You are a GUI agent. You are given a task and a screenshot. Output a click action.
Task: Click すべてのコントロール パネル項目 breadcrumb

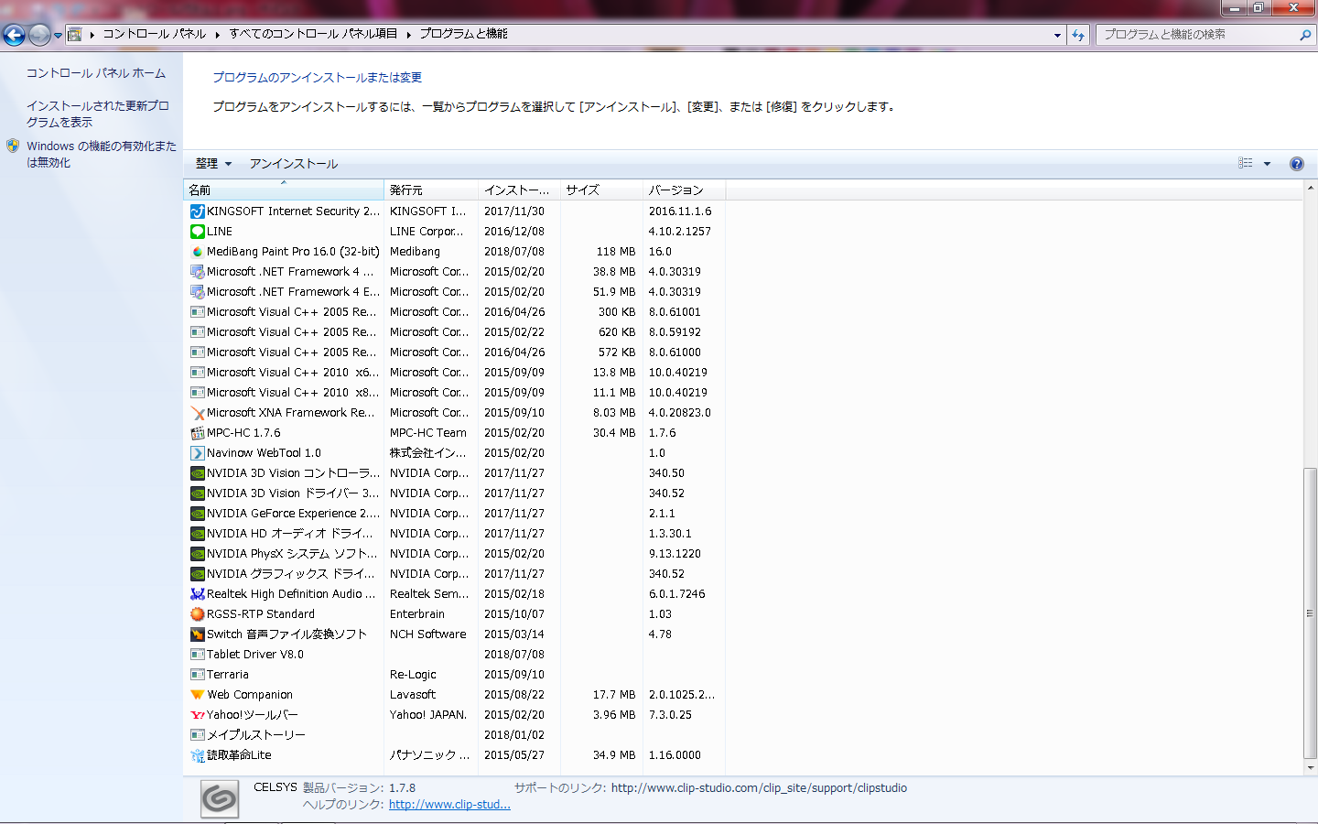tap(313, 34)
